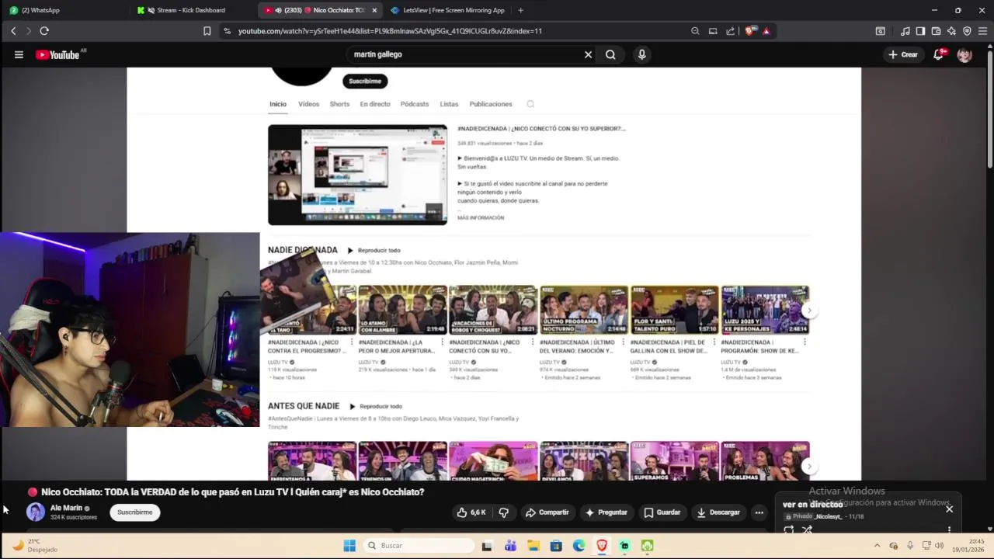The image size is (994, 559).
Task: Clear the search box with the X
Action: [x=588, y=54]
